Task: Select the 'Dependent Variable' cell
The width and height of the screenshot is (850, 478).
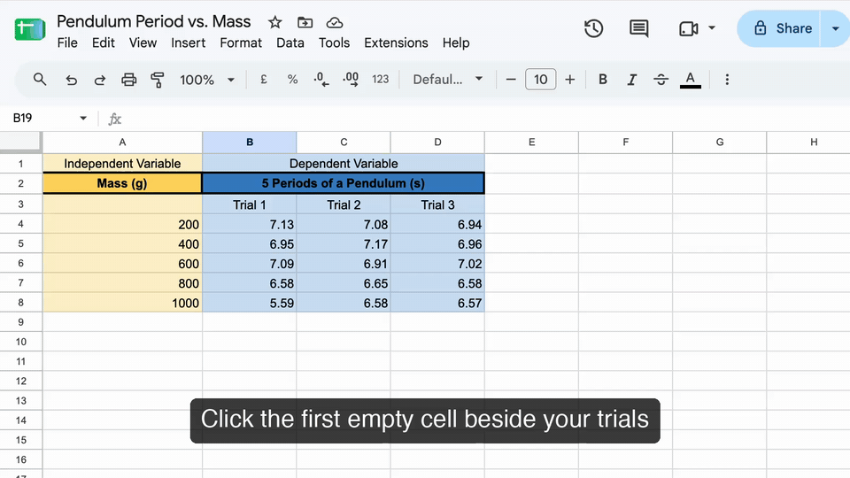Action: (344, 163)
